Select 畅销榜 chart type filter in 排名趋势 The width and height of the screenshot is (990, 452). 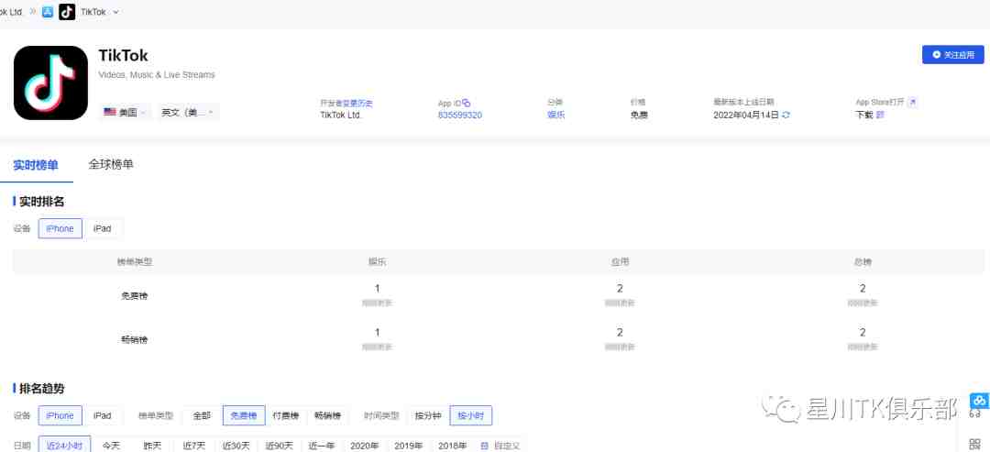pyautogui.click(x=327, y=415)
